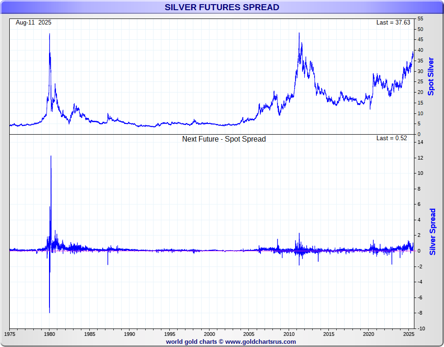
Task: Click the -2 tick on Silver Spread axis
Action: (x=419, y=266)
